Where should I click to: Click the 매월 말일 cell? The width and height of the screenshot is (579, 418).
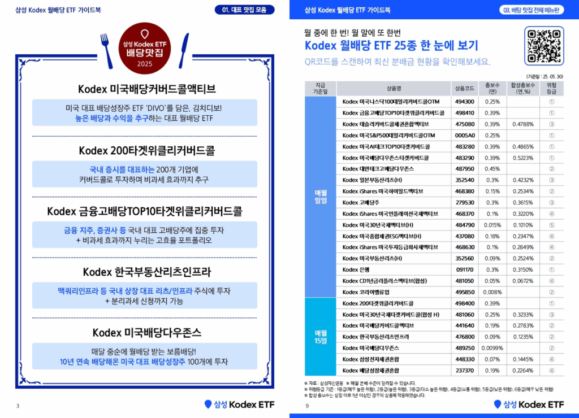(x=321, y=197)
